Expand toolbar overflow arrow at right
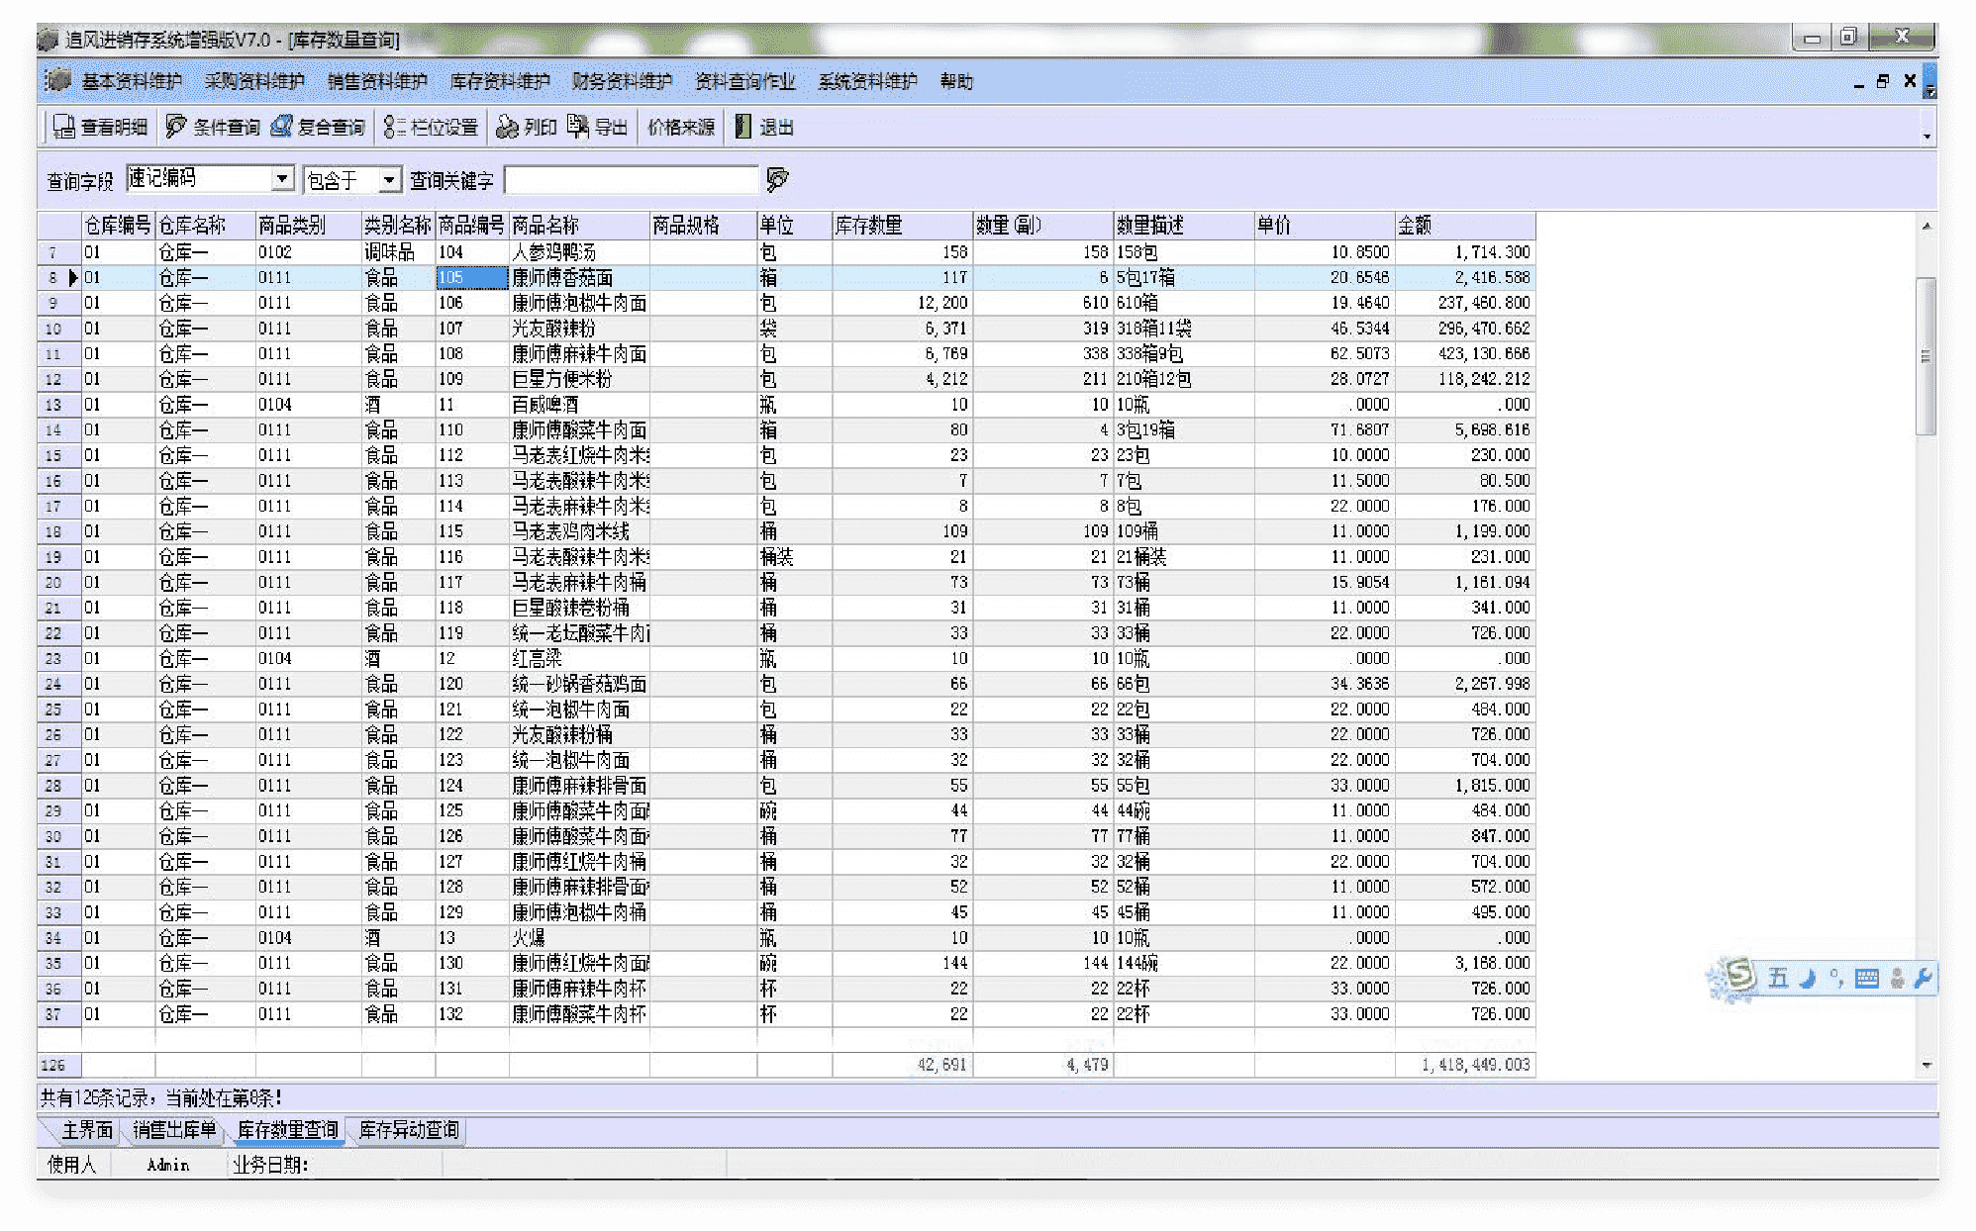This screenshot has height=1231, width=1976. 1927,136
